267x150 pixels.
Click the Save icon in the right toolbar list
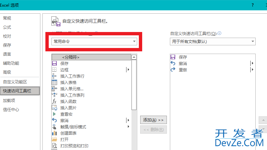173,57
